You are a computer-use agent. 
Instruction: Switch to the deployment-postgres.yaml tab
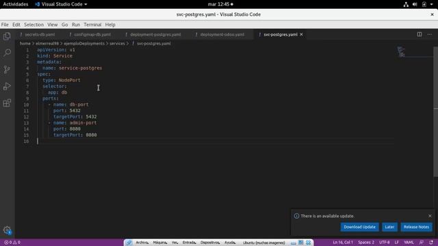coord(155,34)
